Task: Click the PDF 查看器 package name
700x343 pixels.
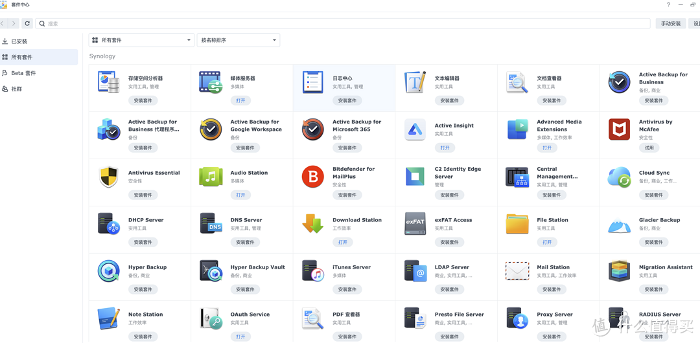Action: pos(346,315)
